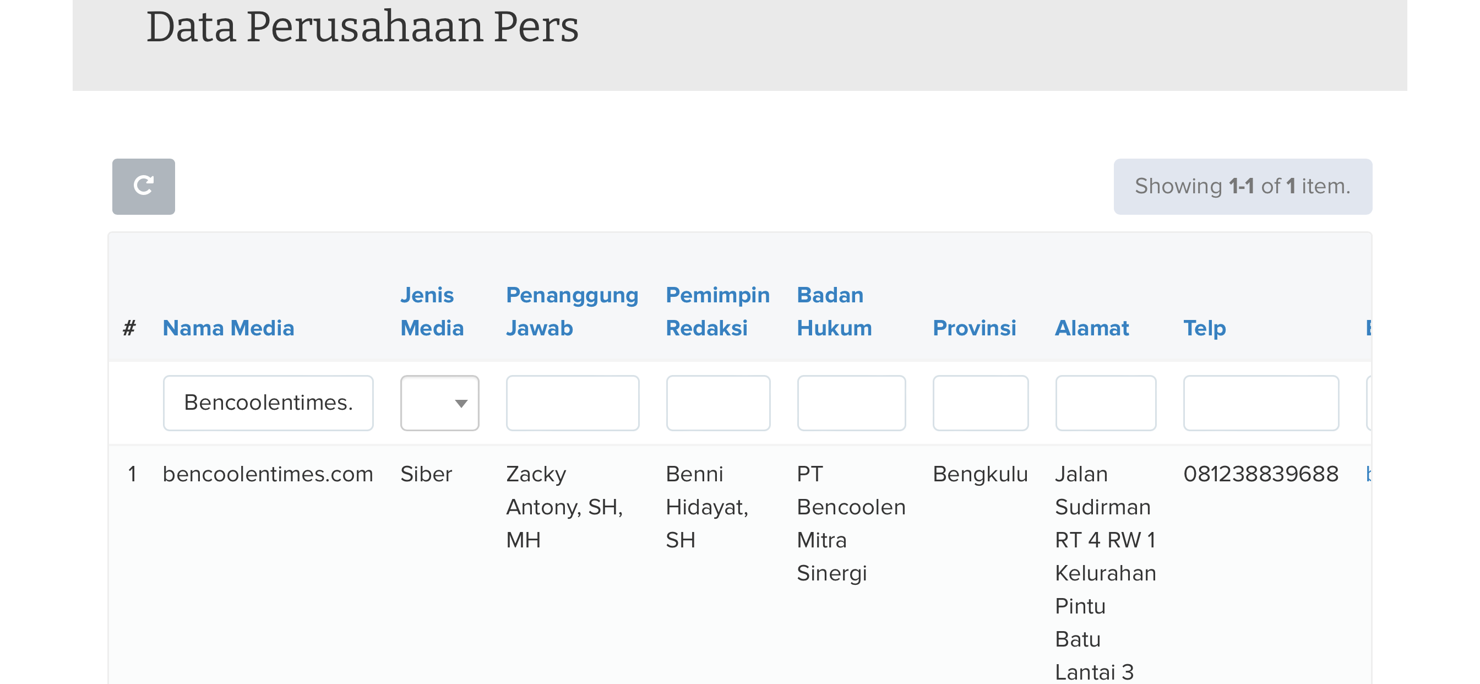Sort by the Jenis Media header
The width and height of the screenshot is (1480, 684).
coord(432,312)
